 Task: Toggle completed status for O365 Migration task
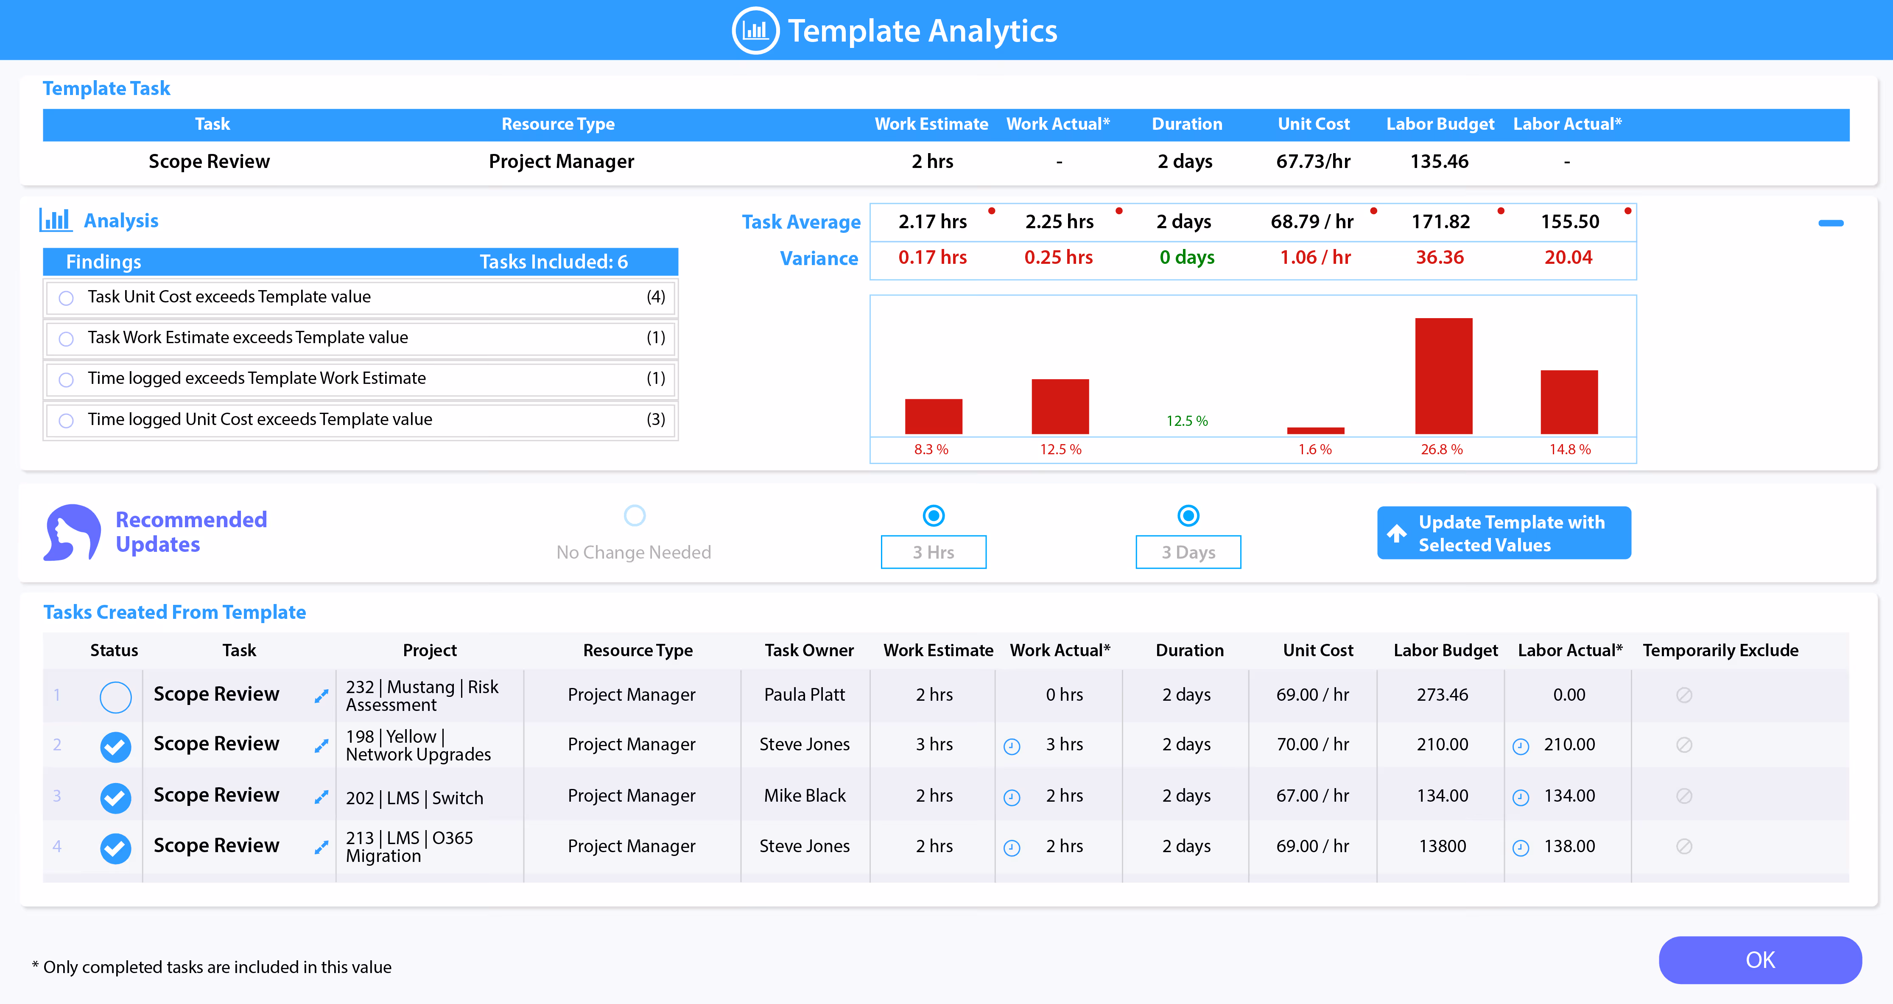pyautogui.click(x=115, y=848)
